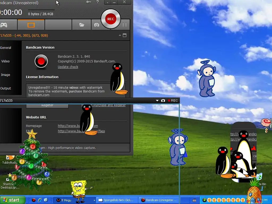Click the pause bars beside the REC button

(x=124, y=25)
